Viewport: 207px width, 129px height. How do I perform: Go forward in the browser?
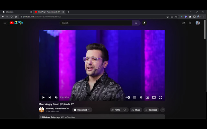(x=7, y=17)
